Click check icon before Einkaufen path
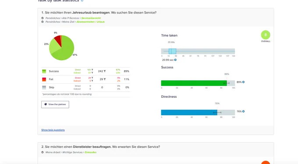Image resolution: width=298 pixels, height=164 pixels. pos(43,152)
